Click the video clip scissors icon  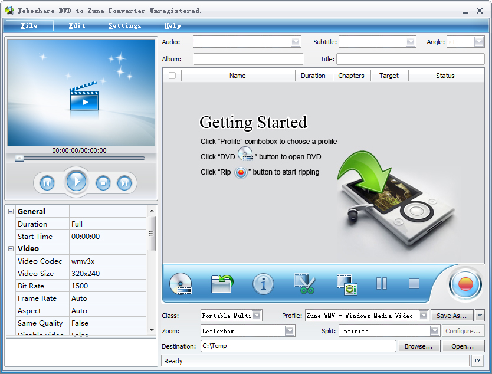pyautogui.click(x=304, y=284)
